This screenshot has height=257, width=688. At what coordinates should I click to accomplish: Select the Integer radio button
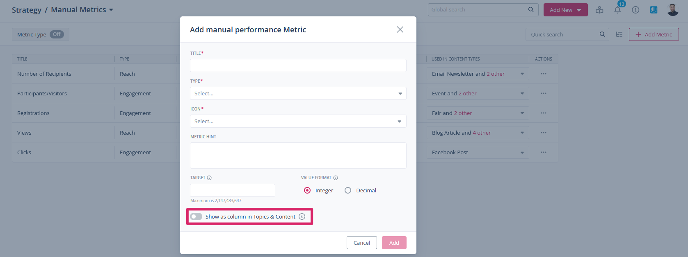307,190
